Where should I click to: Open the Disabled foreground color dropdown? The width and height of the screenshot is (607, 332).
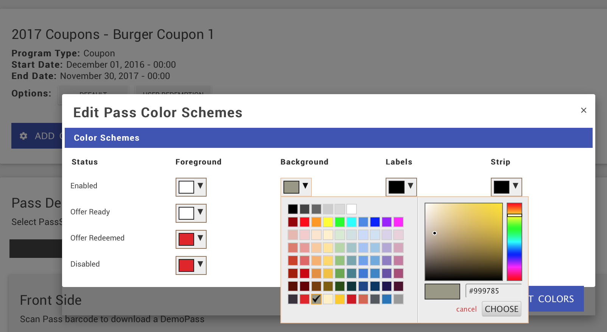pos(191,265)
